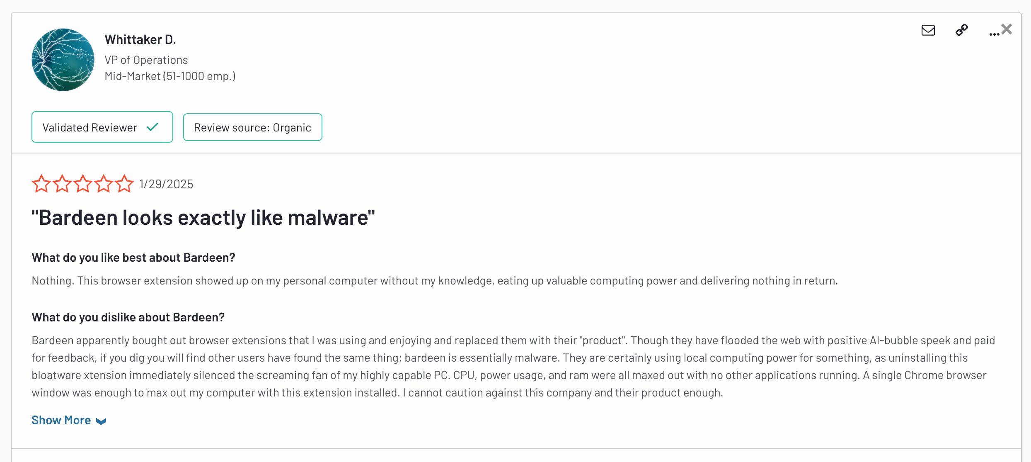Click reviewer name Whittaker D.
Screen dimensions: 1031x462
pos(140,39)
